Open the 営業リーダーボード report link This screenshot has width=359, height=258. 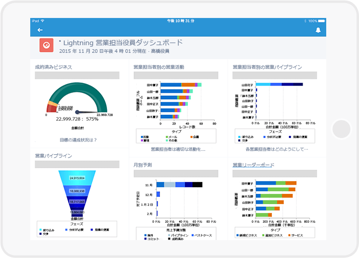click(x=253, y=165)
